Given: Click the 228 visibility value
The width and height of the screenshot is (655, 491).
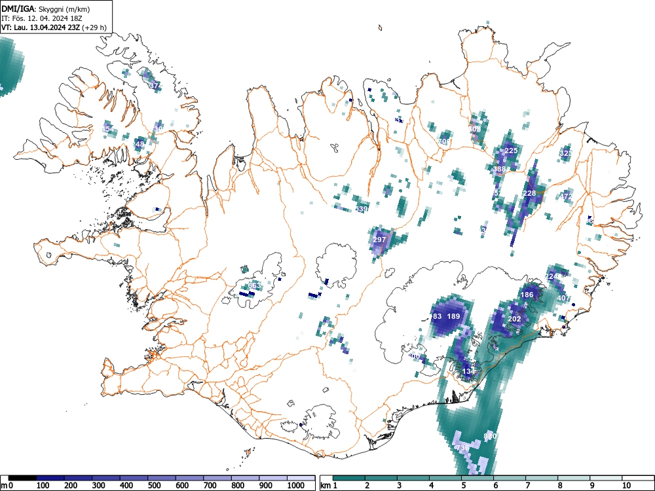Looking at the screenshot, I should pyautogui.click(x=529, y=193).
